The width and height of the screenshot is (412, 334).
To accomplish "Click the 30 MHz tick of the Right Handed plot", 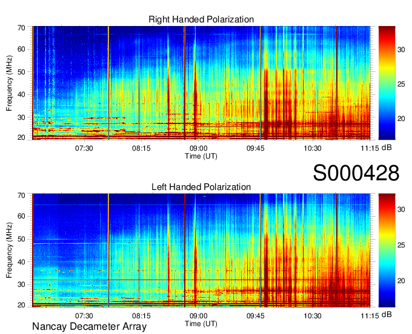I will pos(21,117).
